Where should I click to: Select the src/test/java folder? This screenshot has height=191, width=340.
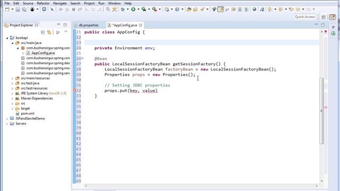(x=30, y=83)
